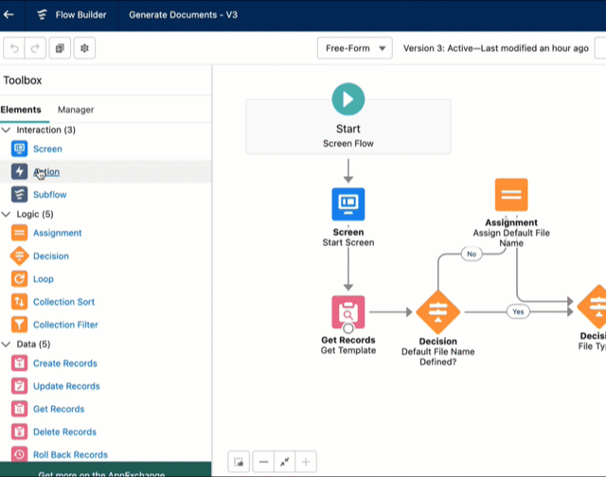The image size is (606, 477).
Task: Click the Get Records link in Toolbox
Action: coord(59,409)
